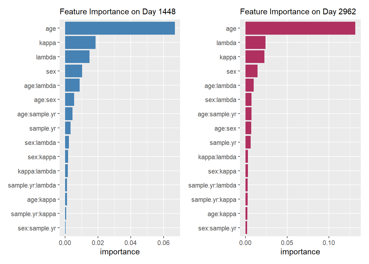This screenshot has width=369, height=264.
Task: Click the 0.05 tick label on the Day 2962 axis
Action: point(287,243)
